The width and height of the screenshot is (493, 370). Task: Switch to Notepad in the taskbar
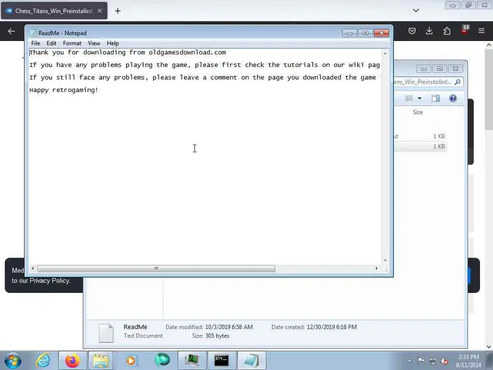coord(251,360)
